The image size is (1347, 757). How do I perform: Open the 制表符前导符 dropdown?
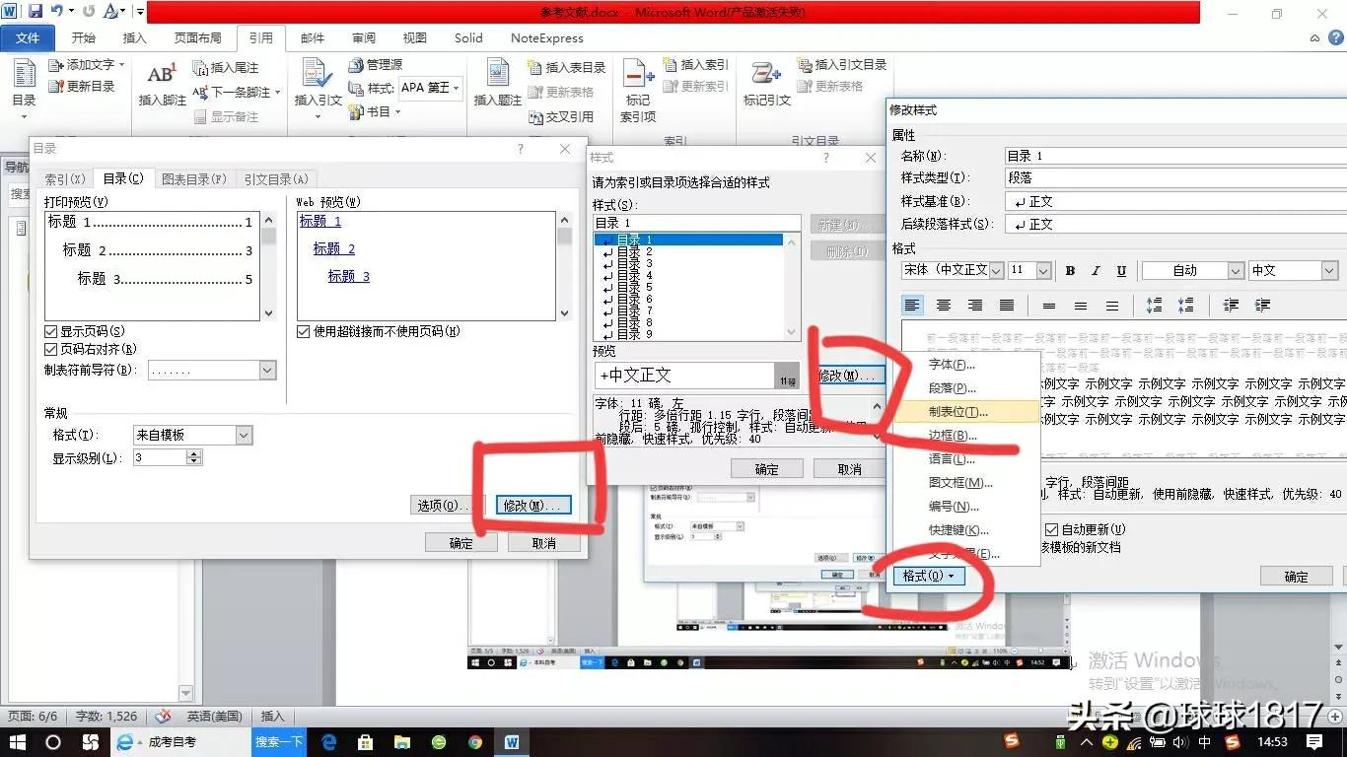point(267,371)
